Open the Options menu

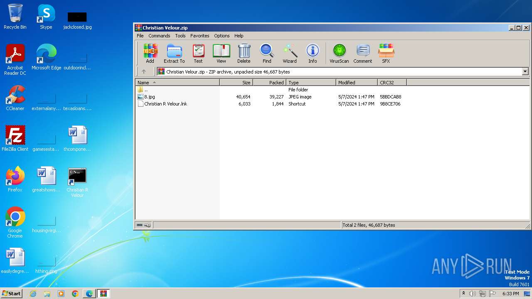(222, 36)
